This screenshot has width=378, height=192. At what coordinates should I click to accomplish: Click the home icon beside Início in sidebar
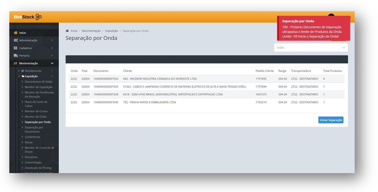[x=16, y=33]
